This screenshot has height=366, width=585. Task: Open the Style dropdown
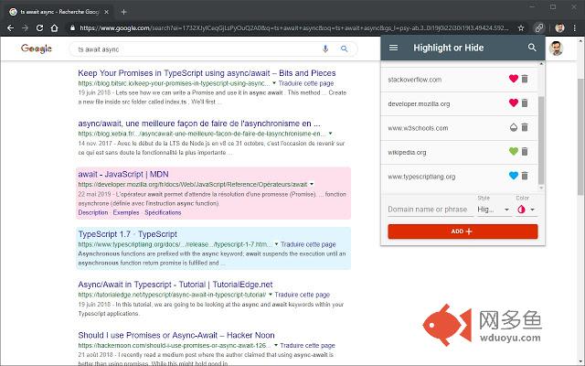pyautogui.click(x=494, y=210)
